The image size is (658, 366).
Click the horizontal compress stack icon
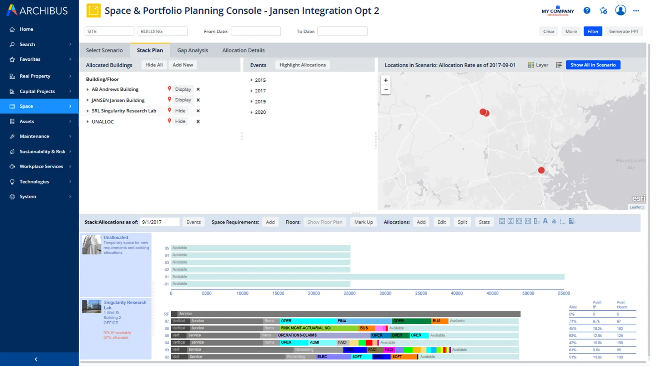pos(528,221)
